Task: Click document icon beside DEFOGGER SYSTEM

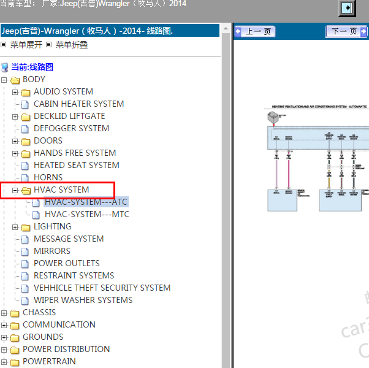Action: click(25, 129)
